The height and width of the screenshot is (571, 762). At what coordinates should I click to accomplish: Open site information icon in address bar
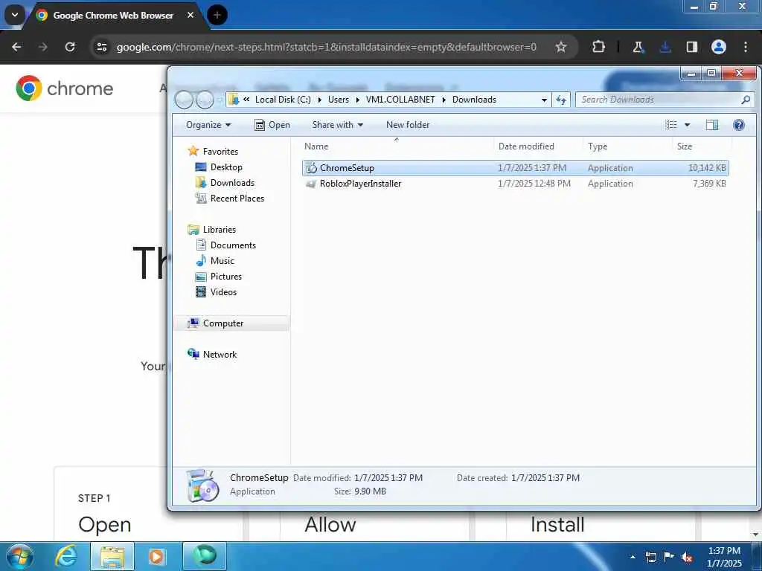point(101,47)
